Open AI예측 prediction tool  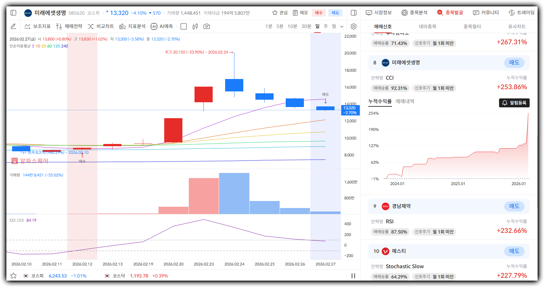162,26
